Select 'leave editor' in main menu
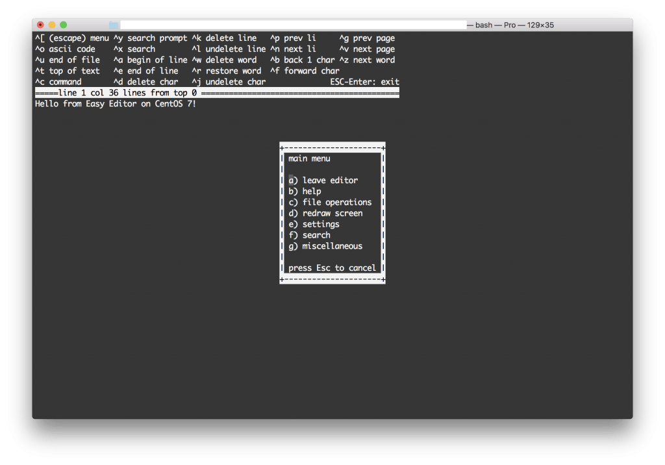Screen dimensions: 665x465 point(329,181)
